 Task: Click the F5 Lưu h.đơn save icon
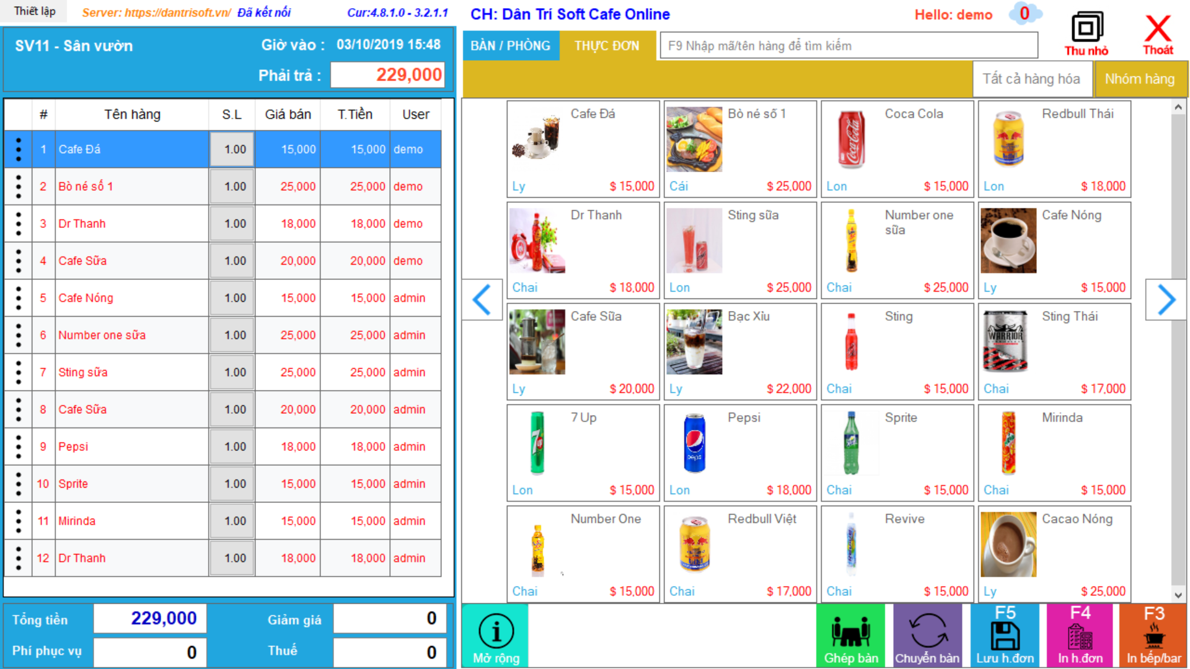(x=1005, y=636)
